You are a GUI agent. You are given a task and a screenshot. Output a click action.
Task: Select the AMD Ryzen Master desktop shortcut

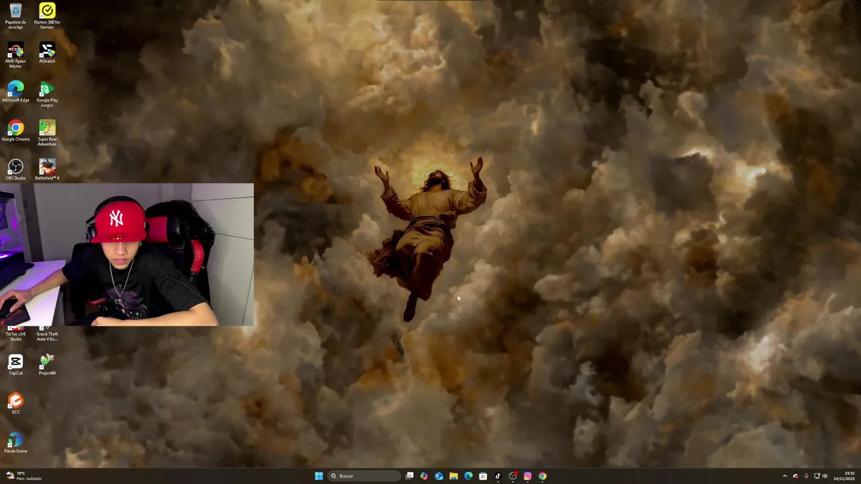[x=15, y=55]
